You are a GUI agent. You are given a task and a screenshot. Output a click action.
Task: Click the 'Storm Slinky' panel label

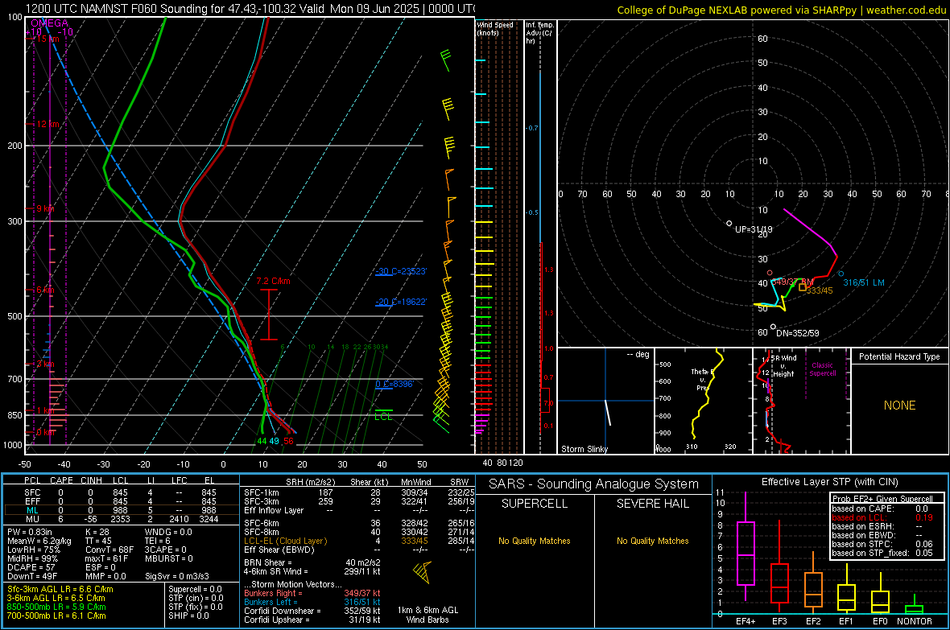point(584,449)
